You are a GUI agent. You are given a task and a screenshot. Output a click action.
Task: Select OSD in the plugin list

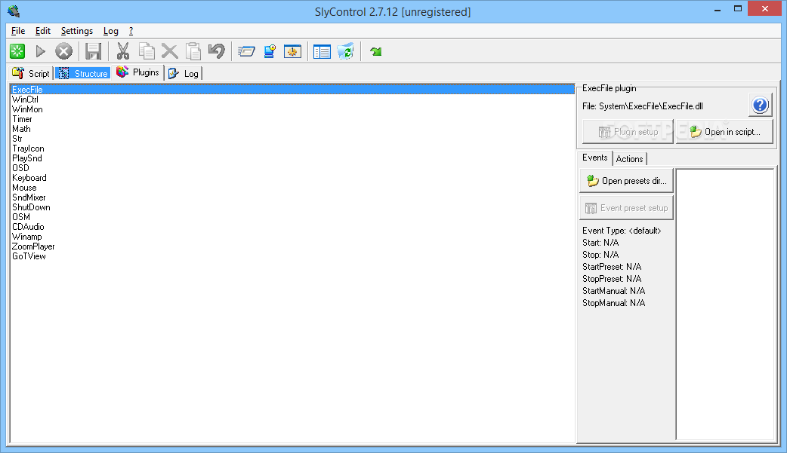tap(292, 168)
